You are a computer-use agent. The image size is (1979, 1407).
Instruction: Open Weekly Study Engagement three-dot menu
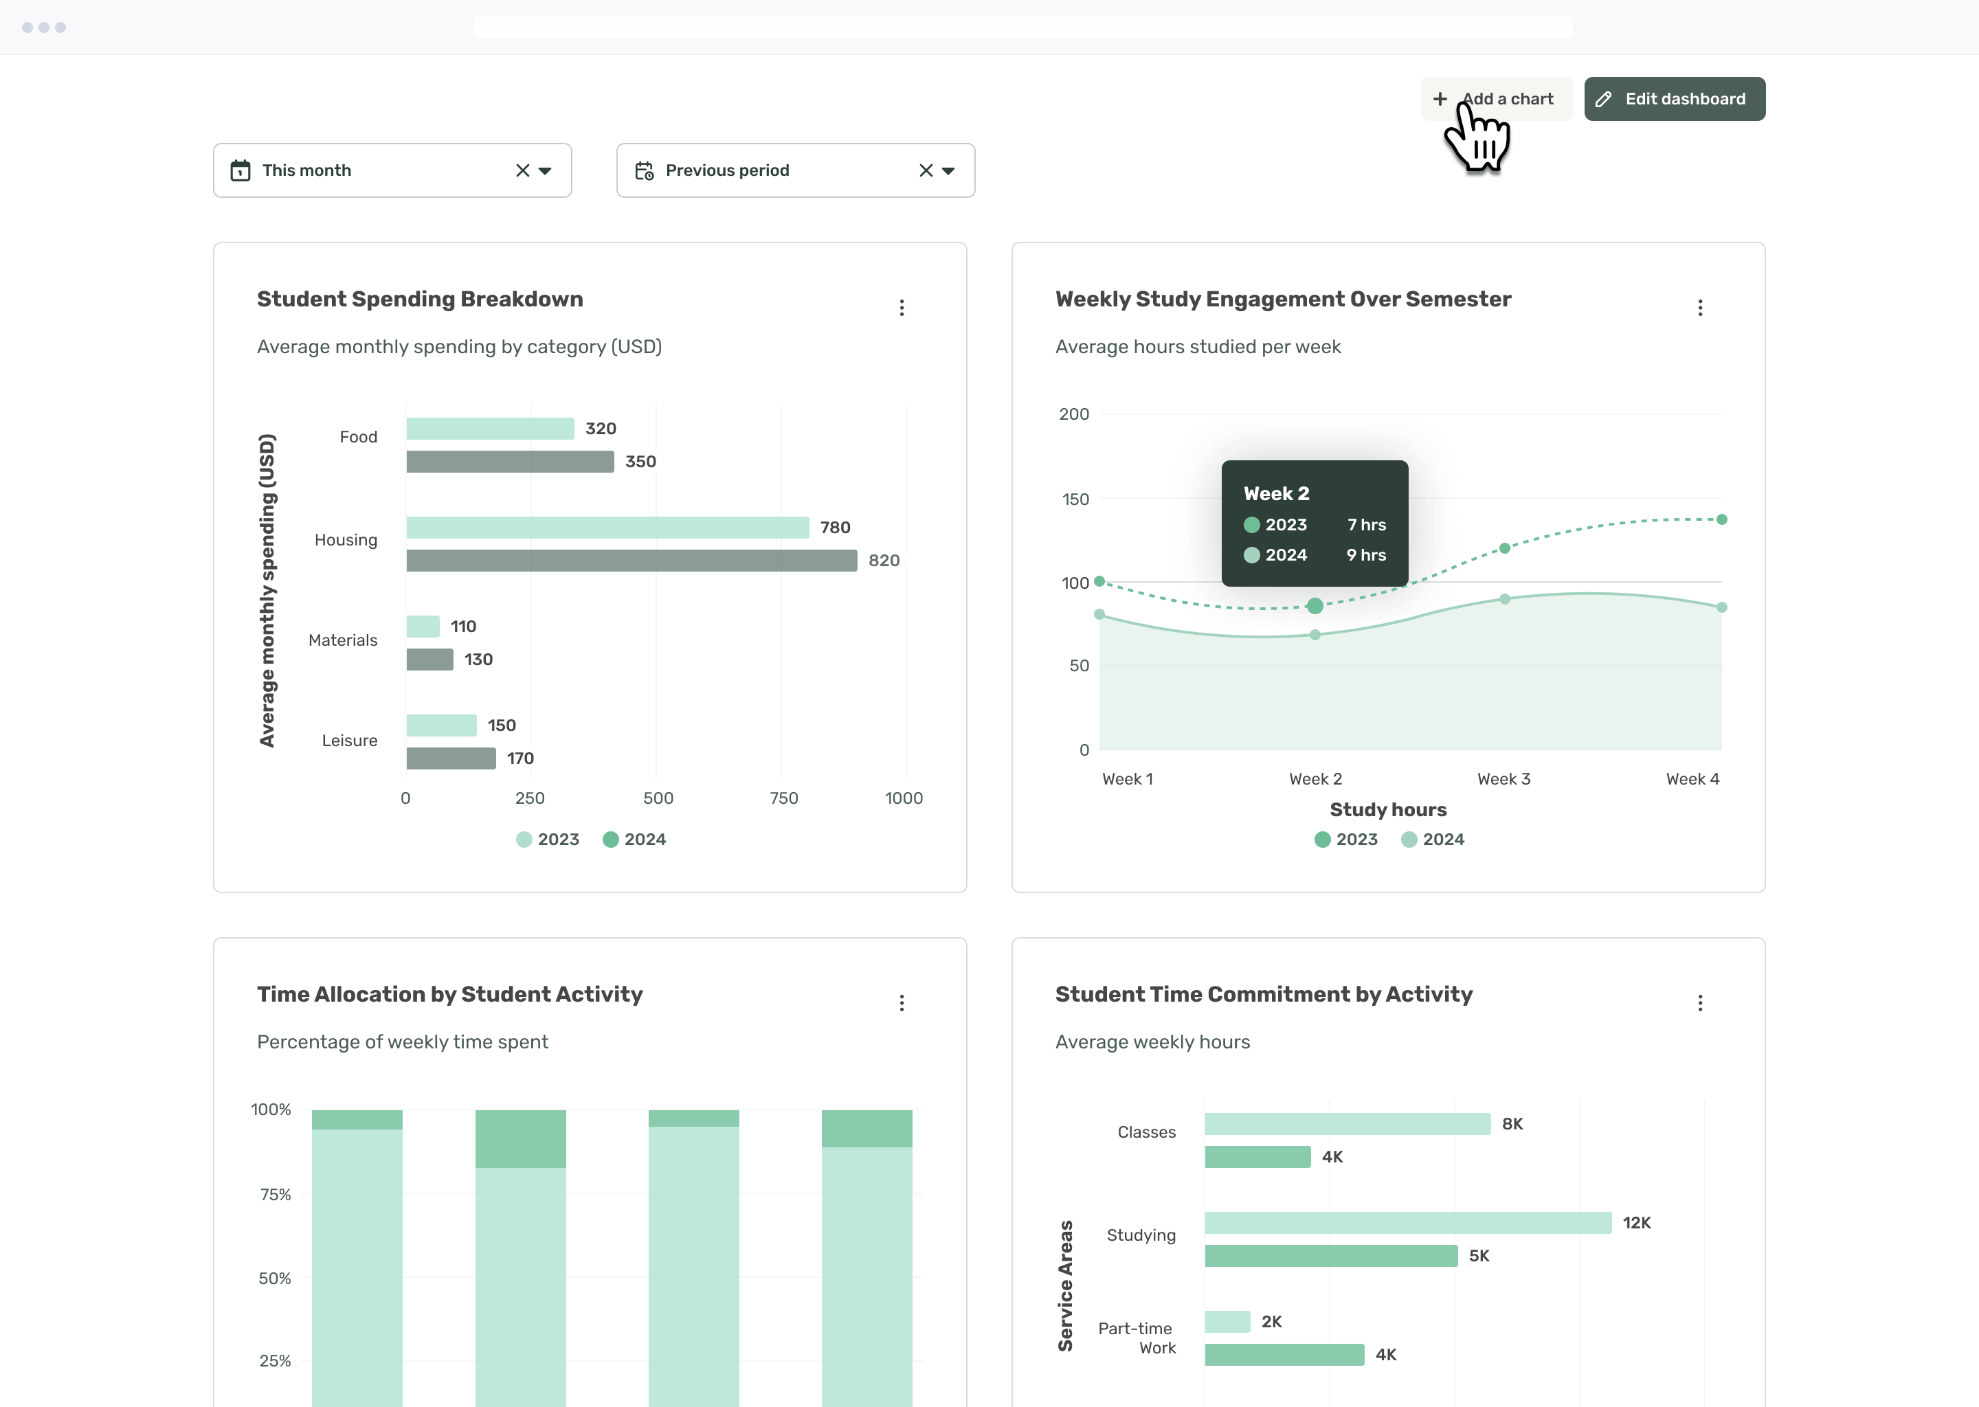(x=1700, y=308)
